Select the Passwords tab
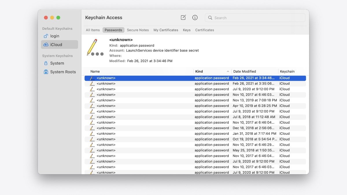 [113, 30]
